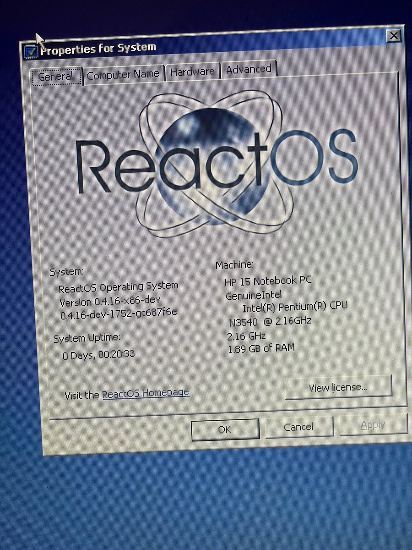Click the '1.89 GB of RAM' text
Screen dimensions: 412x550
point(261,349)
